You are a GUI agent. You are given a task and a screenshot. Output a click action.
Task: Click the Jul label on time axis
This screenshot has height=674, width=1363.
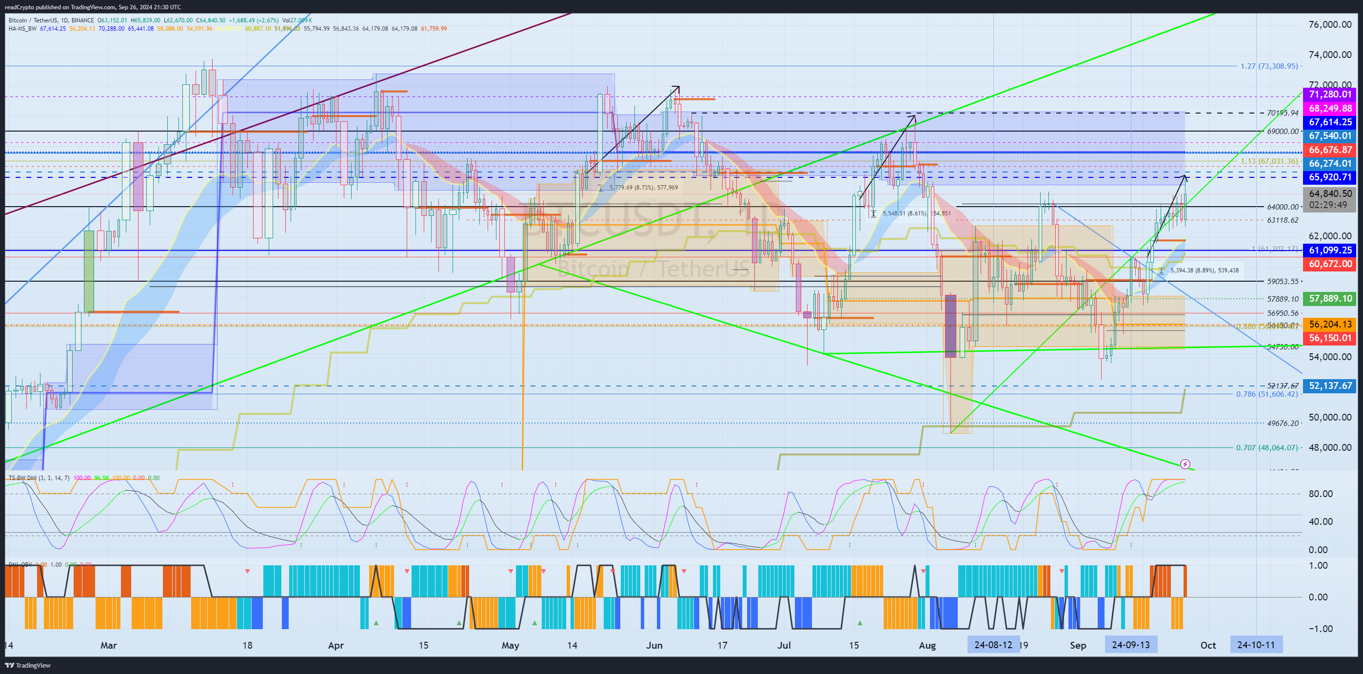pyautogui.click(x=784, y=645)
